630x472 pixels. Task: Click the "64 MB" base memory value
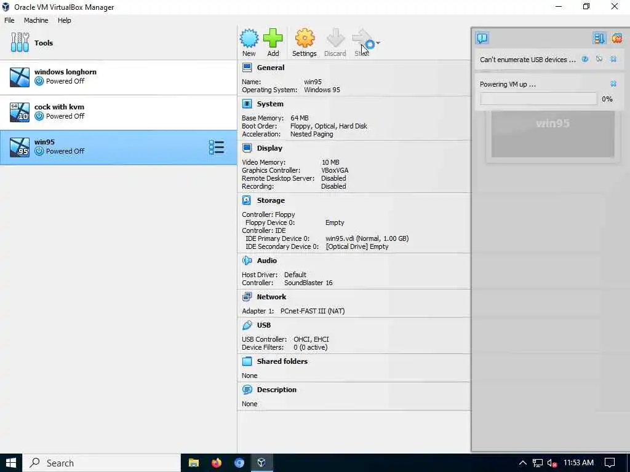pos(300,118)
